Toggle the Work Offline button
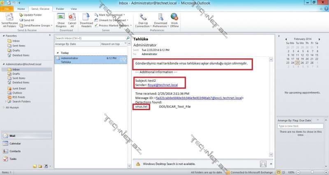 [x=174, y=20]
